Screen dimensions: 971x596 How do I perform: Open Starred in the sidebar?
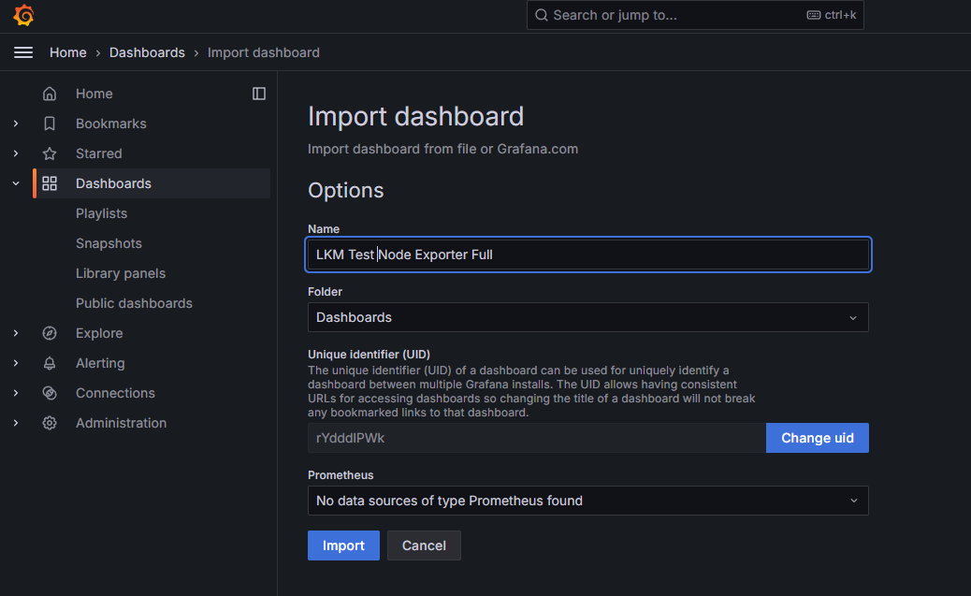coord(98,153)
